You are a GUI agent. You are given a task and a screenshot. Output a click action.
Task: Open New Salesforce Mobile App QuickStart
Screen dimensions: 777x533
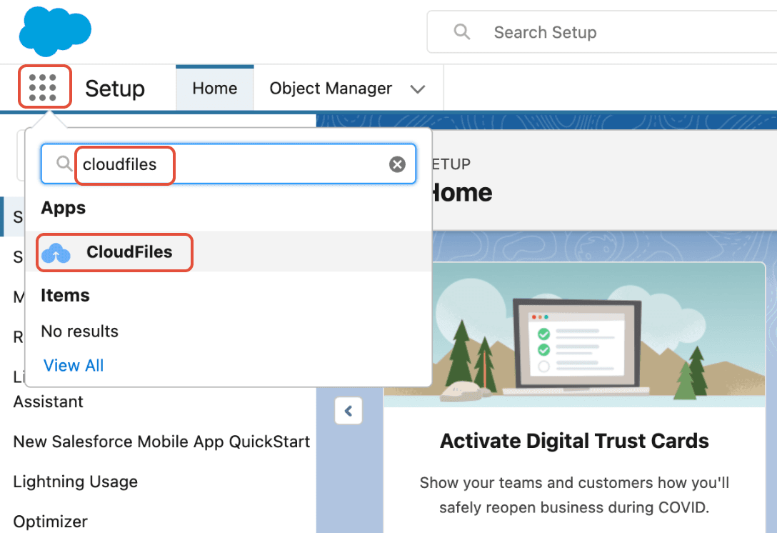click(161, 442)
